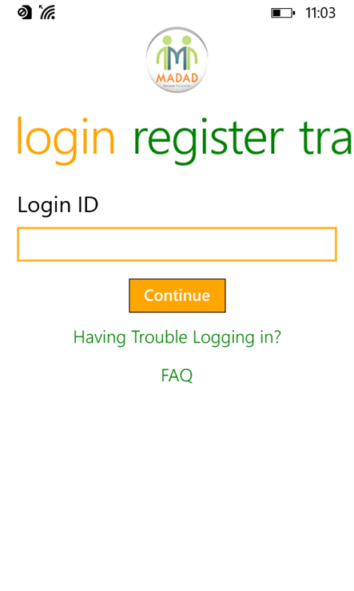
Task: Select the orange login pivot tab
Action: tap(66, 139)
